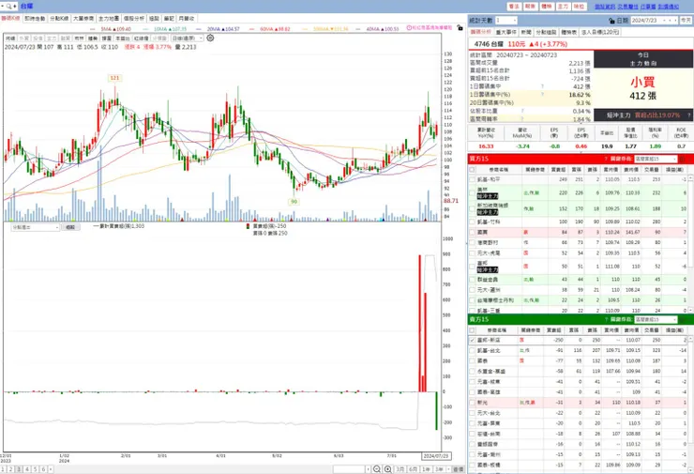Image resolution: width=694 pixels, height=474 pixels.
Task: Open 新聞 tab in right panel
Action: click(x=526, y=32)
